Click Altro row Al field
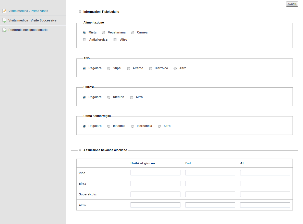Viewport: 303px width, 224px height. pyautogui.click(x=265, y=205)
